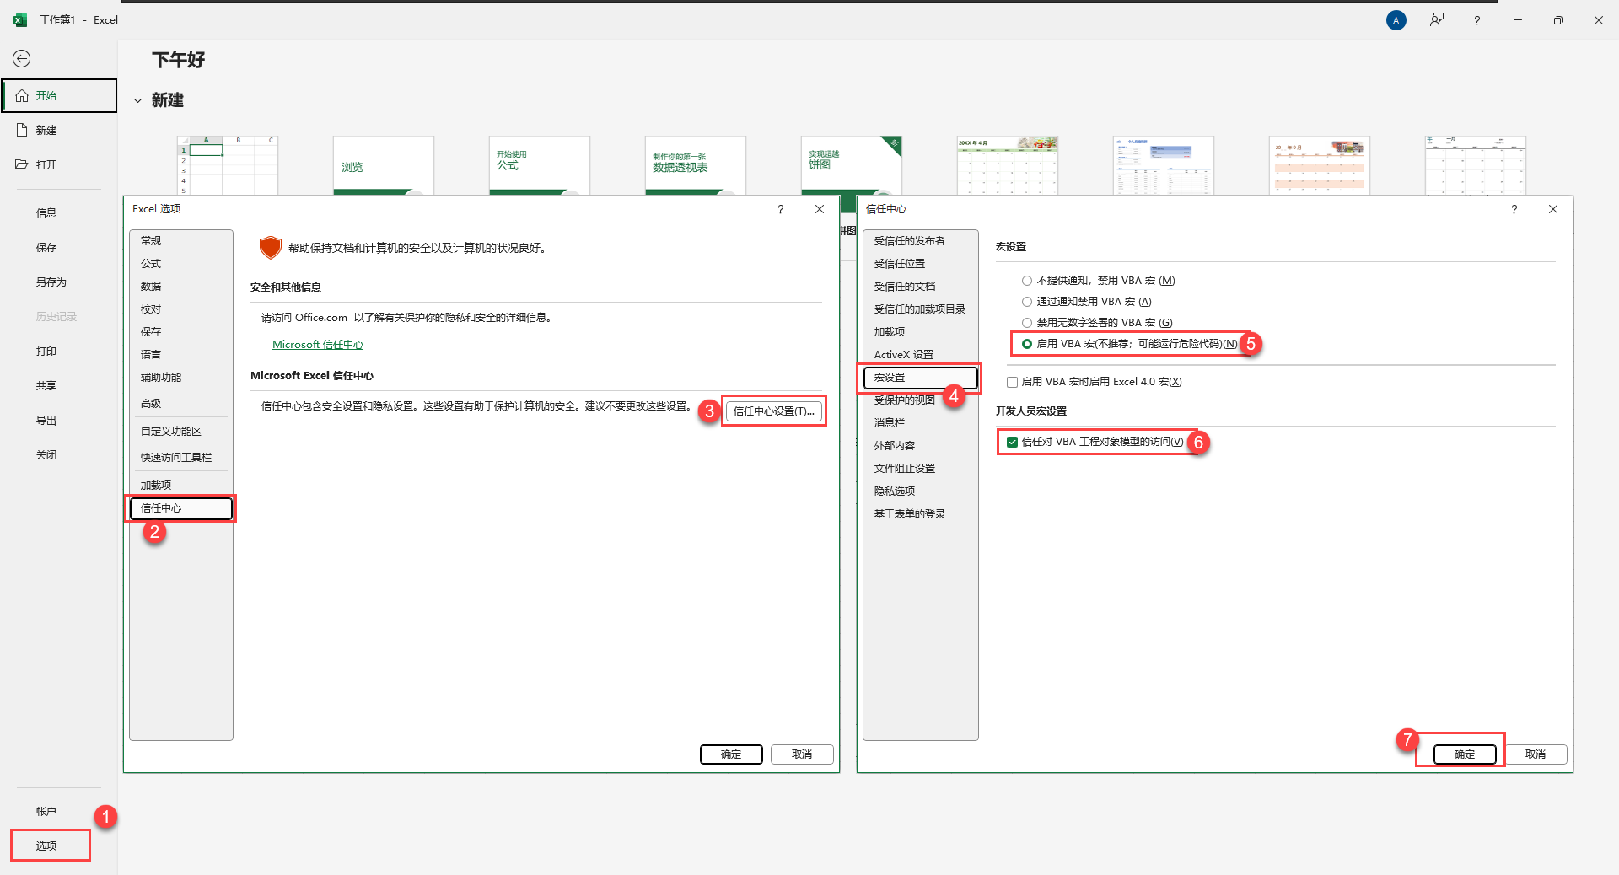This screenshot has width=1619, height=875.
Task: Toggle trust access to VBA project object model
Action: [x=1012, y=442]
